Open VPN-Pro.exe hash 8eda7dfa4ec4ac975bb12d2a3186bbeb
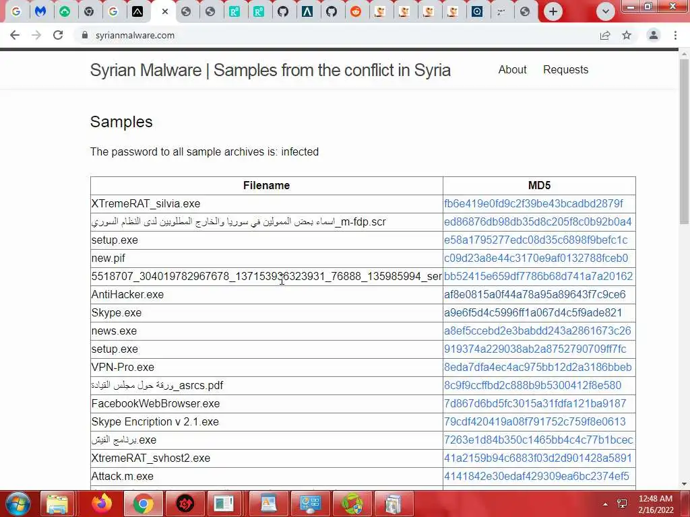The height and width of the screenshot is (517, 690). 538,367
